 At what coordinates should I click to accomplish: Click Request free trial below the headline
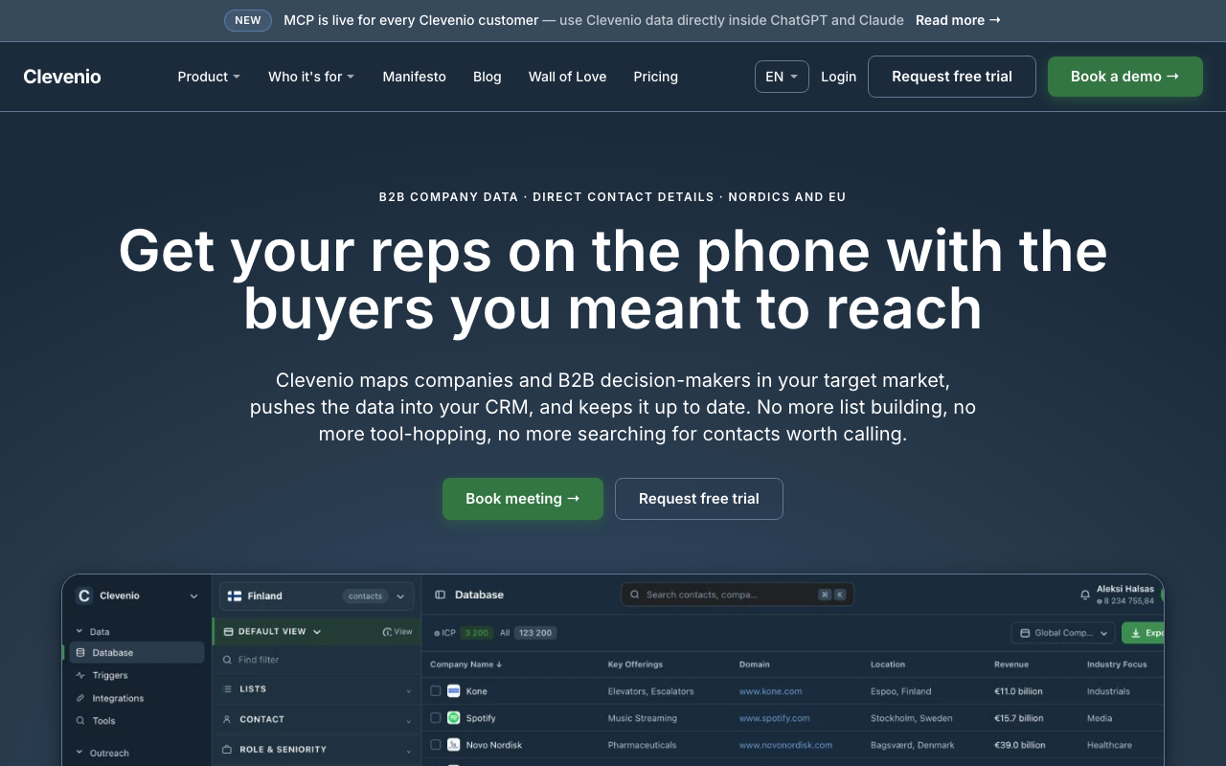pos(699,499)
